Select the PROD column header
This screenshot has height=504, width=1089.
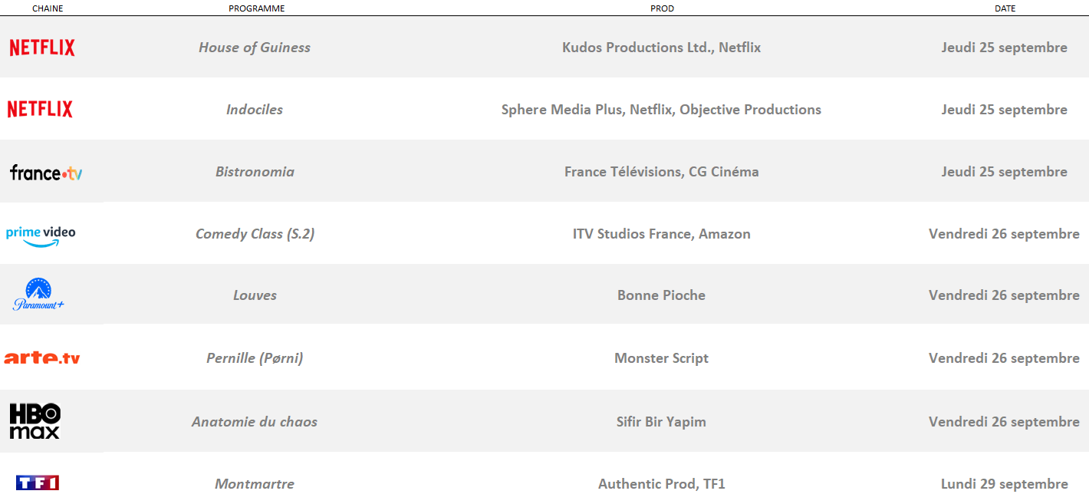point(661,8)
